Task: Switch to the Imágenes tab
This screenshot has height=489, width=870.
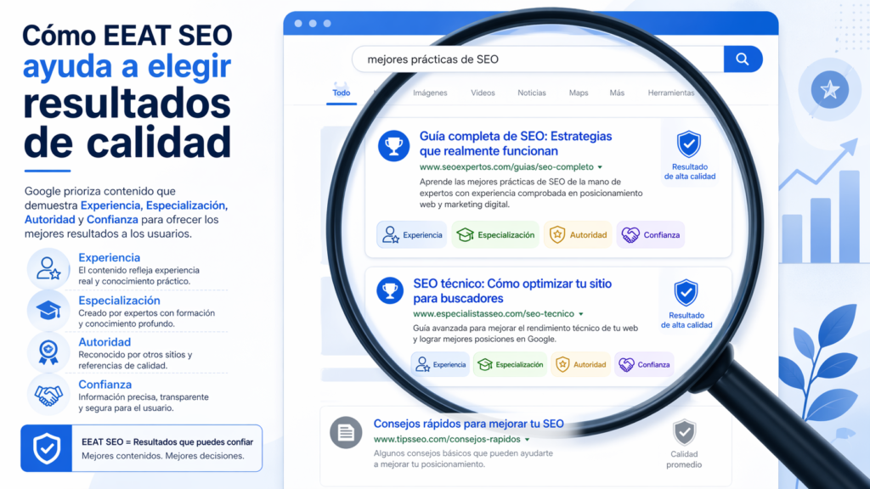Action: (431, 93)
